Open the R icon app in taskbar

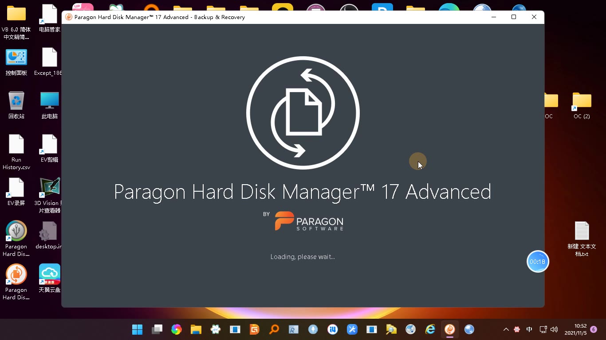coord(294,329)
